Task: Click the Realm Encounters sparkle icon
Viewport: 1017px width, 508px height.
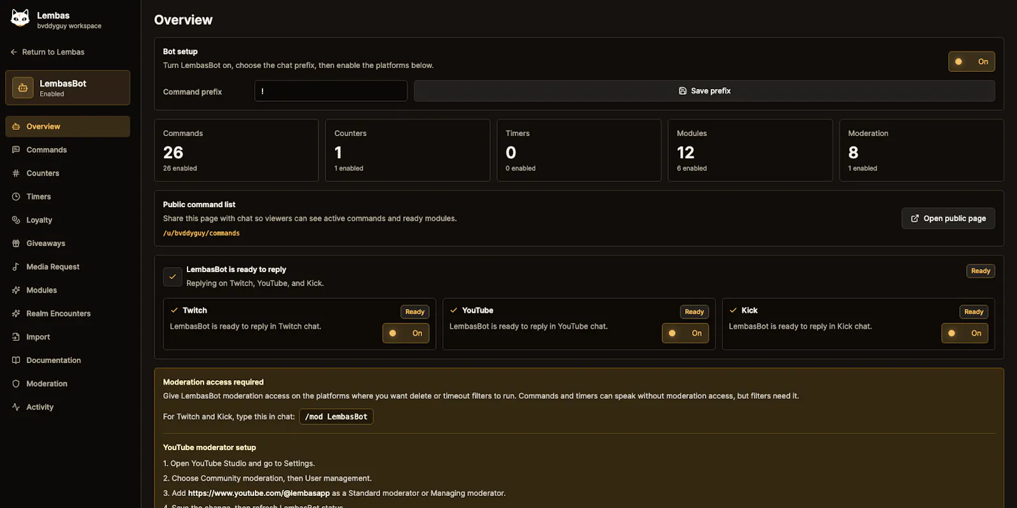Action: [x=16, y=313]
